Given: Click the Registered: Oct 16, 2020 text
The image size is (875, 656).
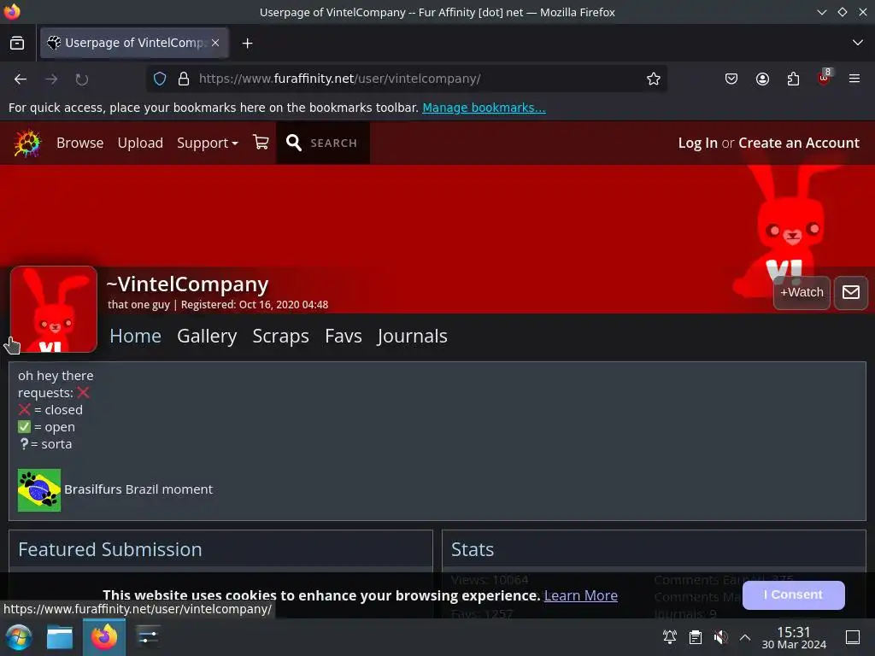Looking at the screenshot, I should point(255,305).
